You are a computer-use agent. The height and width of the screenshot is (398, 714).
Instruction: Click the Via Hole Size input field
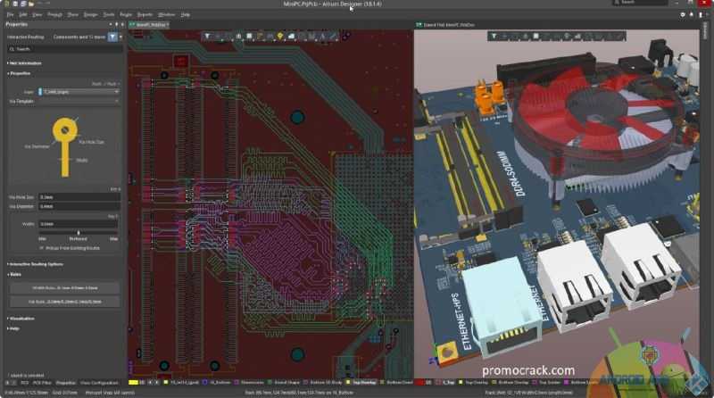79,197
